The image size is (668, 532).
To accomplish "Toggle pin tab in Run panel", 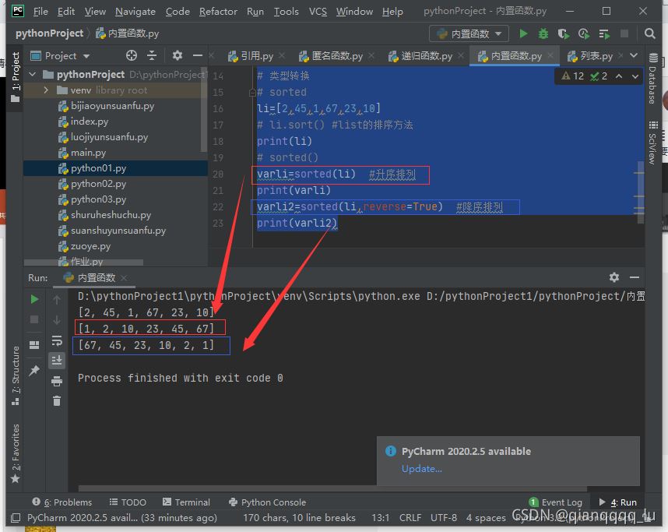I will [34, 372].
